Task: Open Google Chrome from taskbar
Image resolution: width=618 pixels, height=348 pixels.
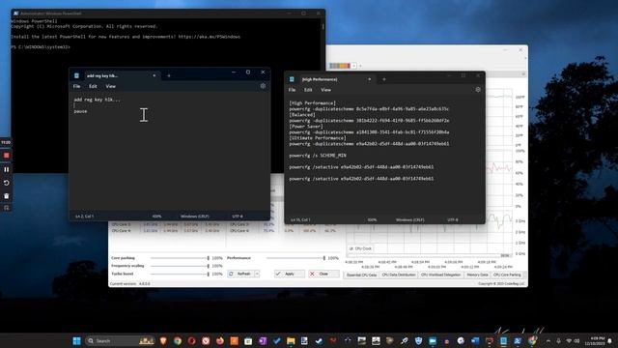Action: pos(178,340)
